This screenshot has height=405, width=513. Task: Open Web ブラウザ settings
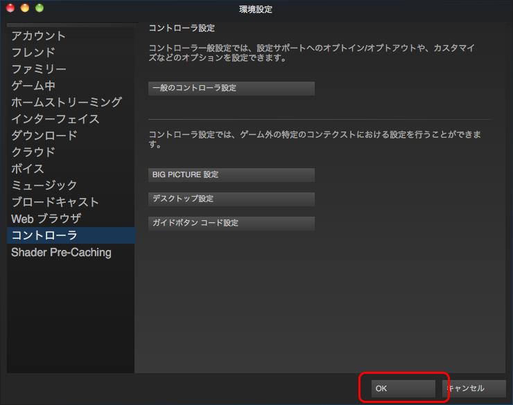coord(71,219)
